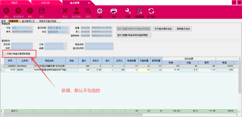Image resolution: width=242 pixels, height=117 pixels.
Task: Close the 盘点管理 tab
Action: point(89,3)
